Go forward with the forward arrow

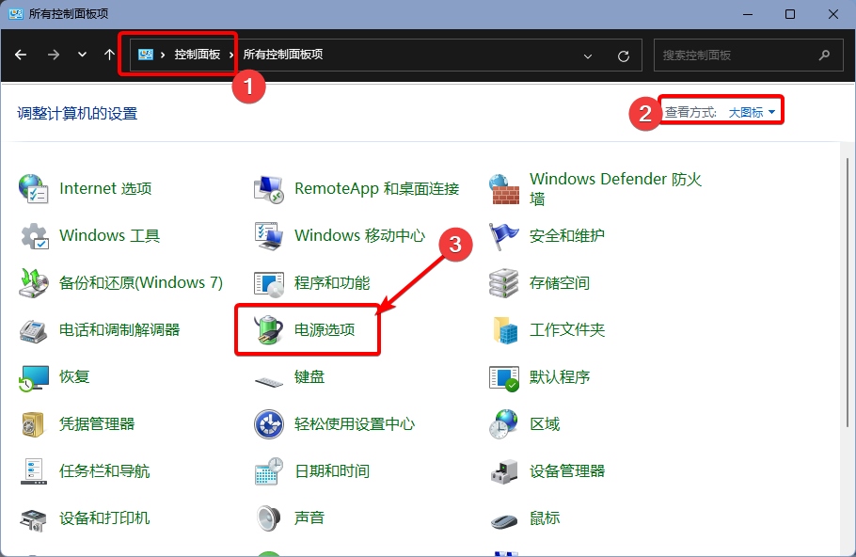[54, 55]
